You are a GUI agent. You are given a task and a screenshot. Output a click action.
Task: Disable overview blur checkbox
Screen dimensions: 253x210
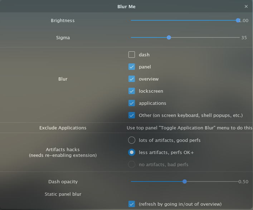[132, 79]
